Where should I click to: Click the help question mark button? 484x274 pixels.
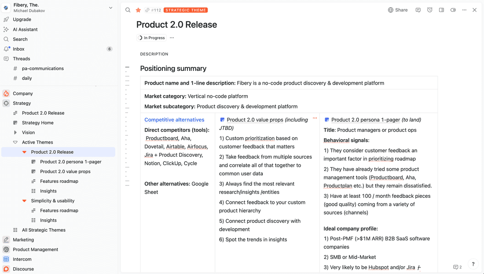point(473,264)
